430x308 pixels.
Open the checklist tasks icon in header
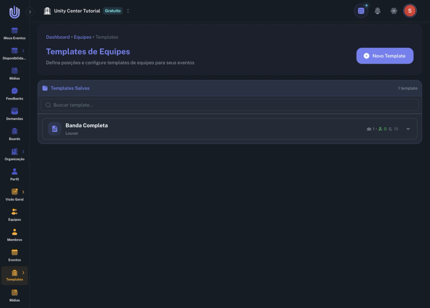click(361, 11)
